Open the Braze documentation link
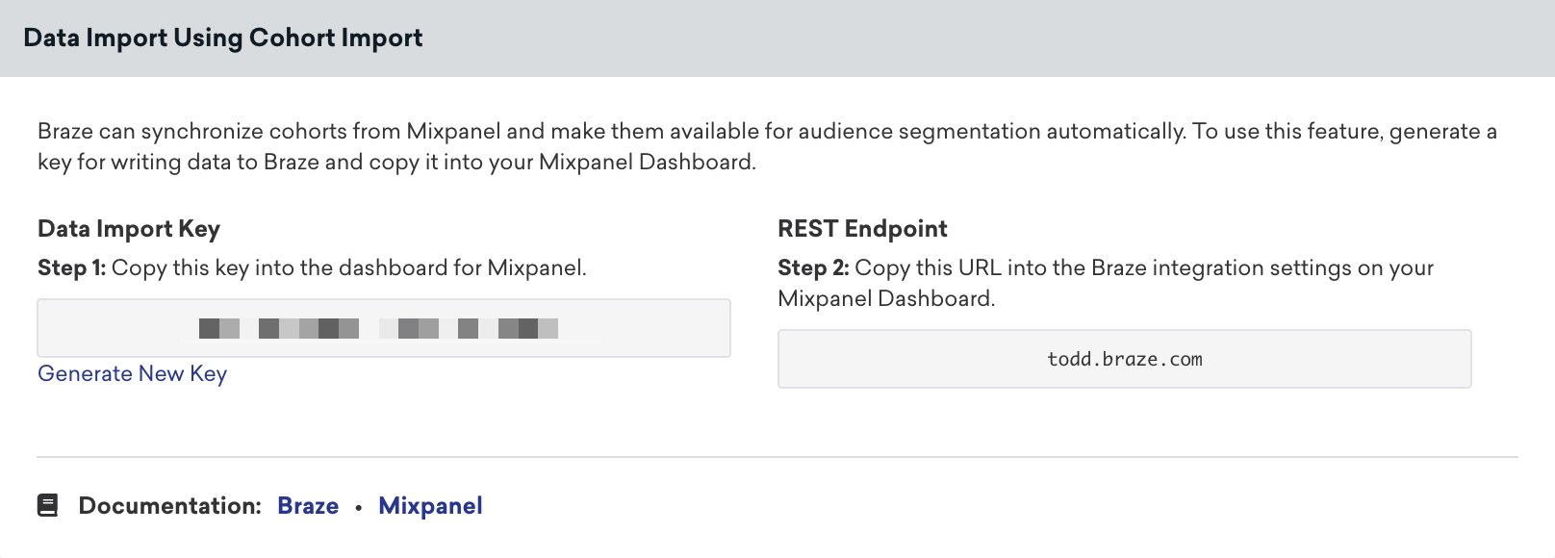1555x558 pixels. 308,506
